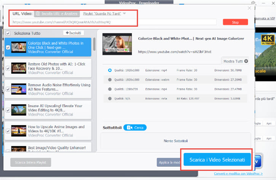276x180 pixels.
Task: Click the second Apri button in background window
Action: (269, 138)
